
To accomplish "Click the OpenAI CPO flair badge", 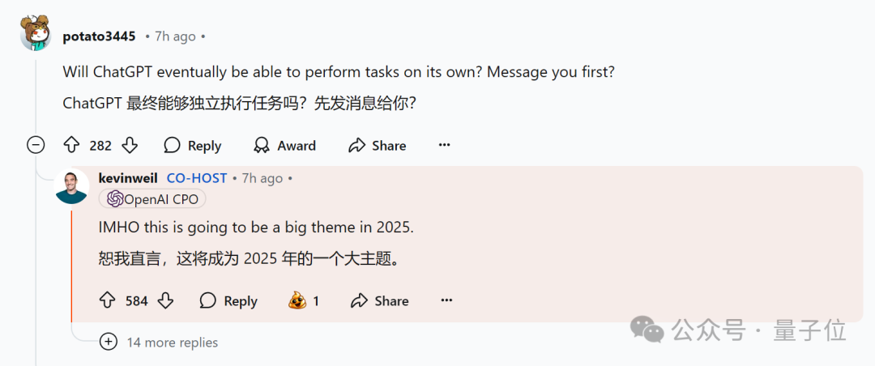I will (152, 199).
